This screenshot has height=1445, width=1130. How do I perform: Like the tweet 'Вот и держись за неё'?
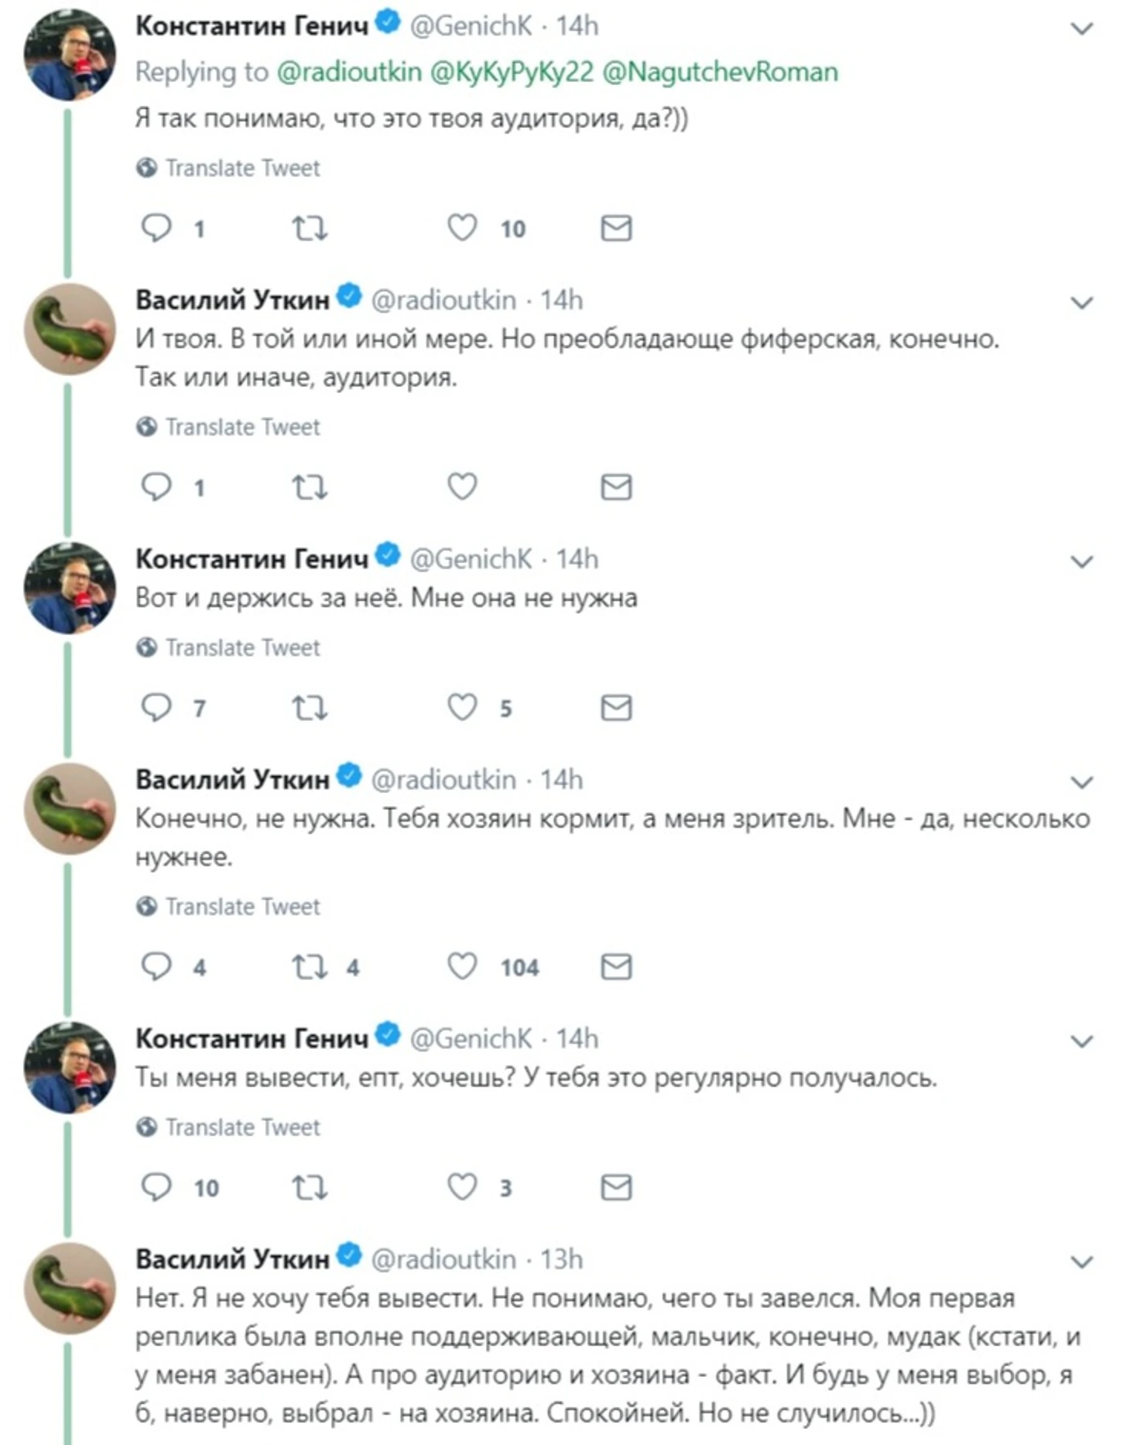point(462,708)
